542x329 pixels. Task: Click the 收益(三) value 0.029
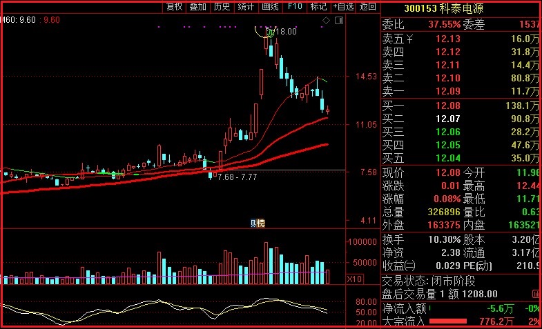tap(448, 266)
